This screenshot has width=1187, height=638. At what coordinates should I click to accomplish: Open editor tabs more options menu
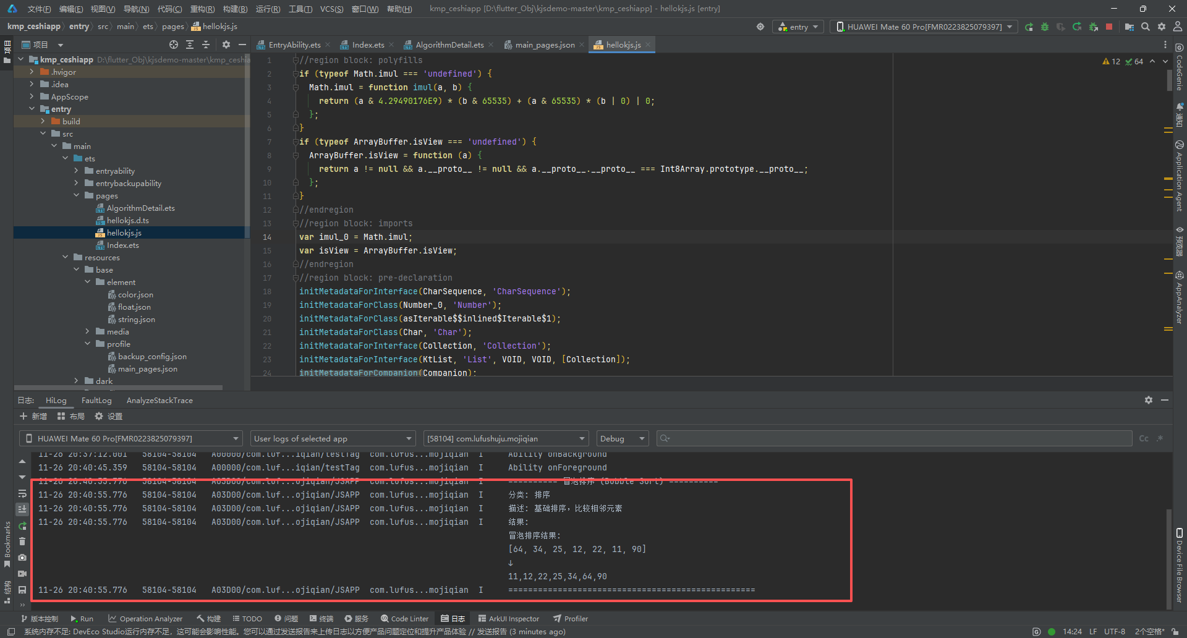pyautogui.click(x=1165, y=45)
